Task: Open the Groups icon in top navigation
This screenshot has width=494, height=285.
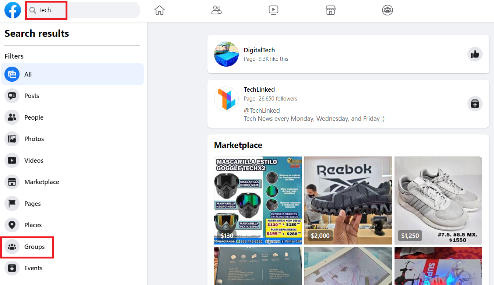Action: 388,10
